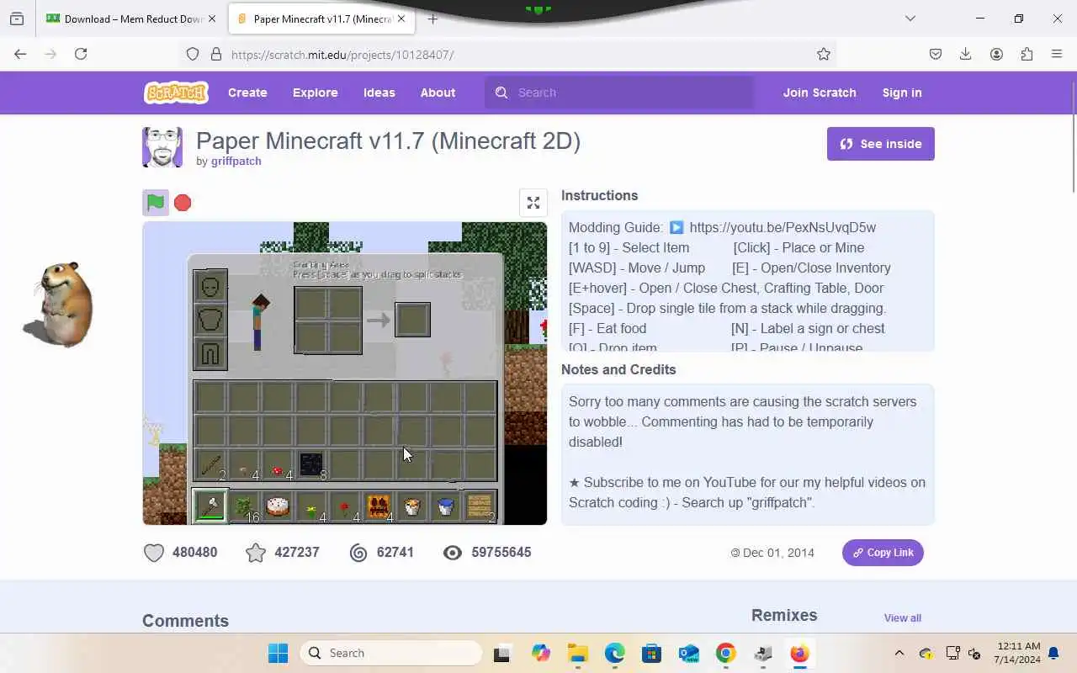Select the stick item in inventory
This screenshot has width=1077, height=673.
[x=210, y=465]
